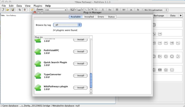Image resolution: width=185 pixels, height=107 pixels.
Task: Show more side panel tabs with right arrow
Action: coord(181,16)
